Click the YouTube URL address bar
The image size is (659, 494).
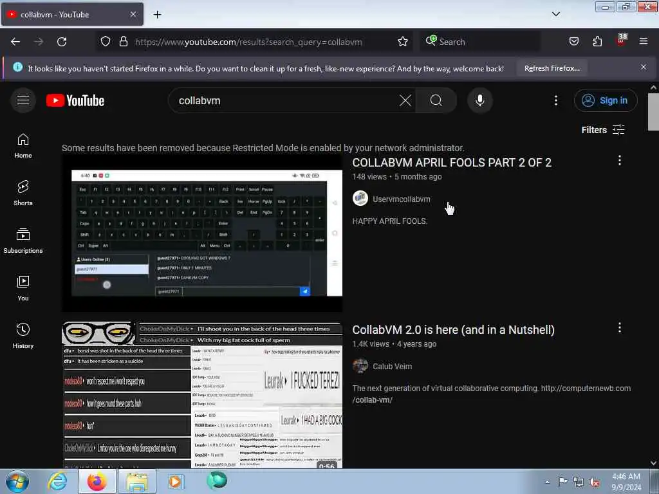click(248, 42)
